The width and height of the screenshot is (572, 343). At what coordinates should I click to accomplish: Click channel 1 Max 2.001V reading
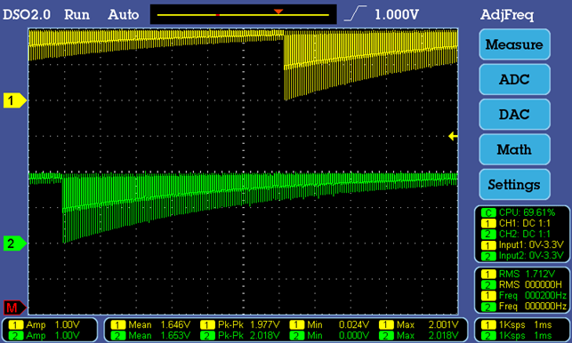pos(419,324)
